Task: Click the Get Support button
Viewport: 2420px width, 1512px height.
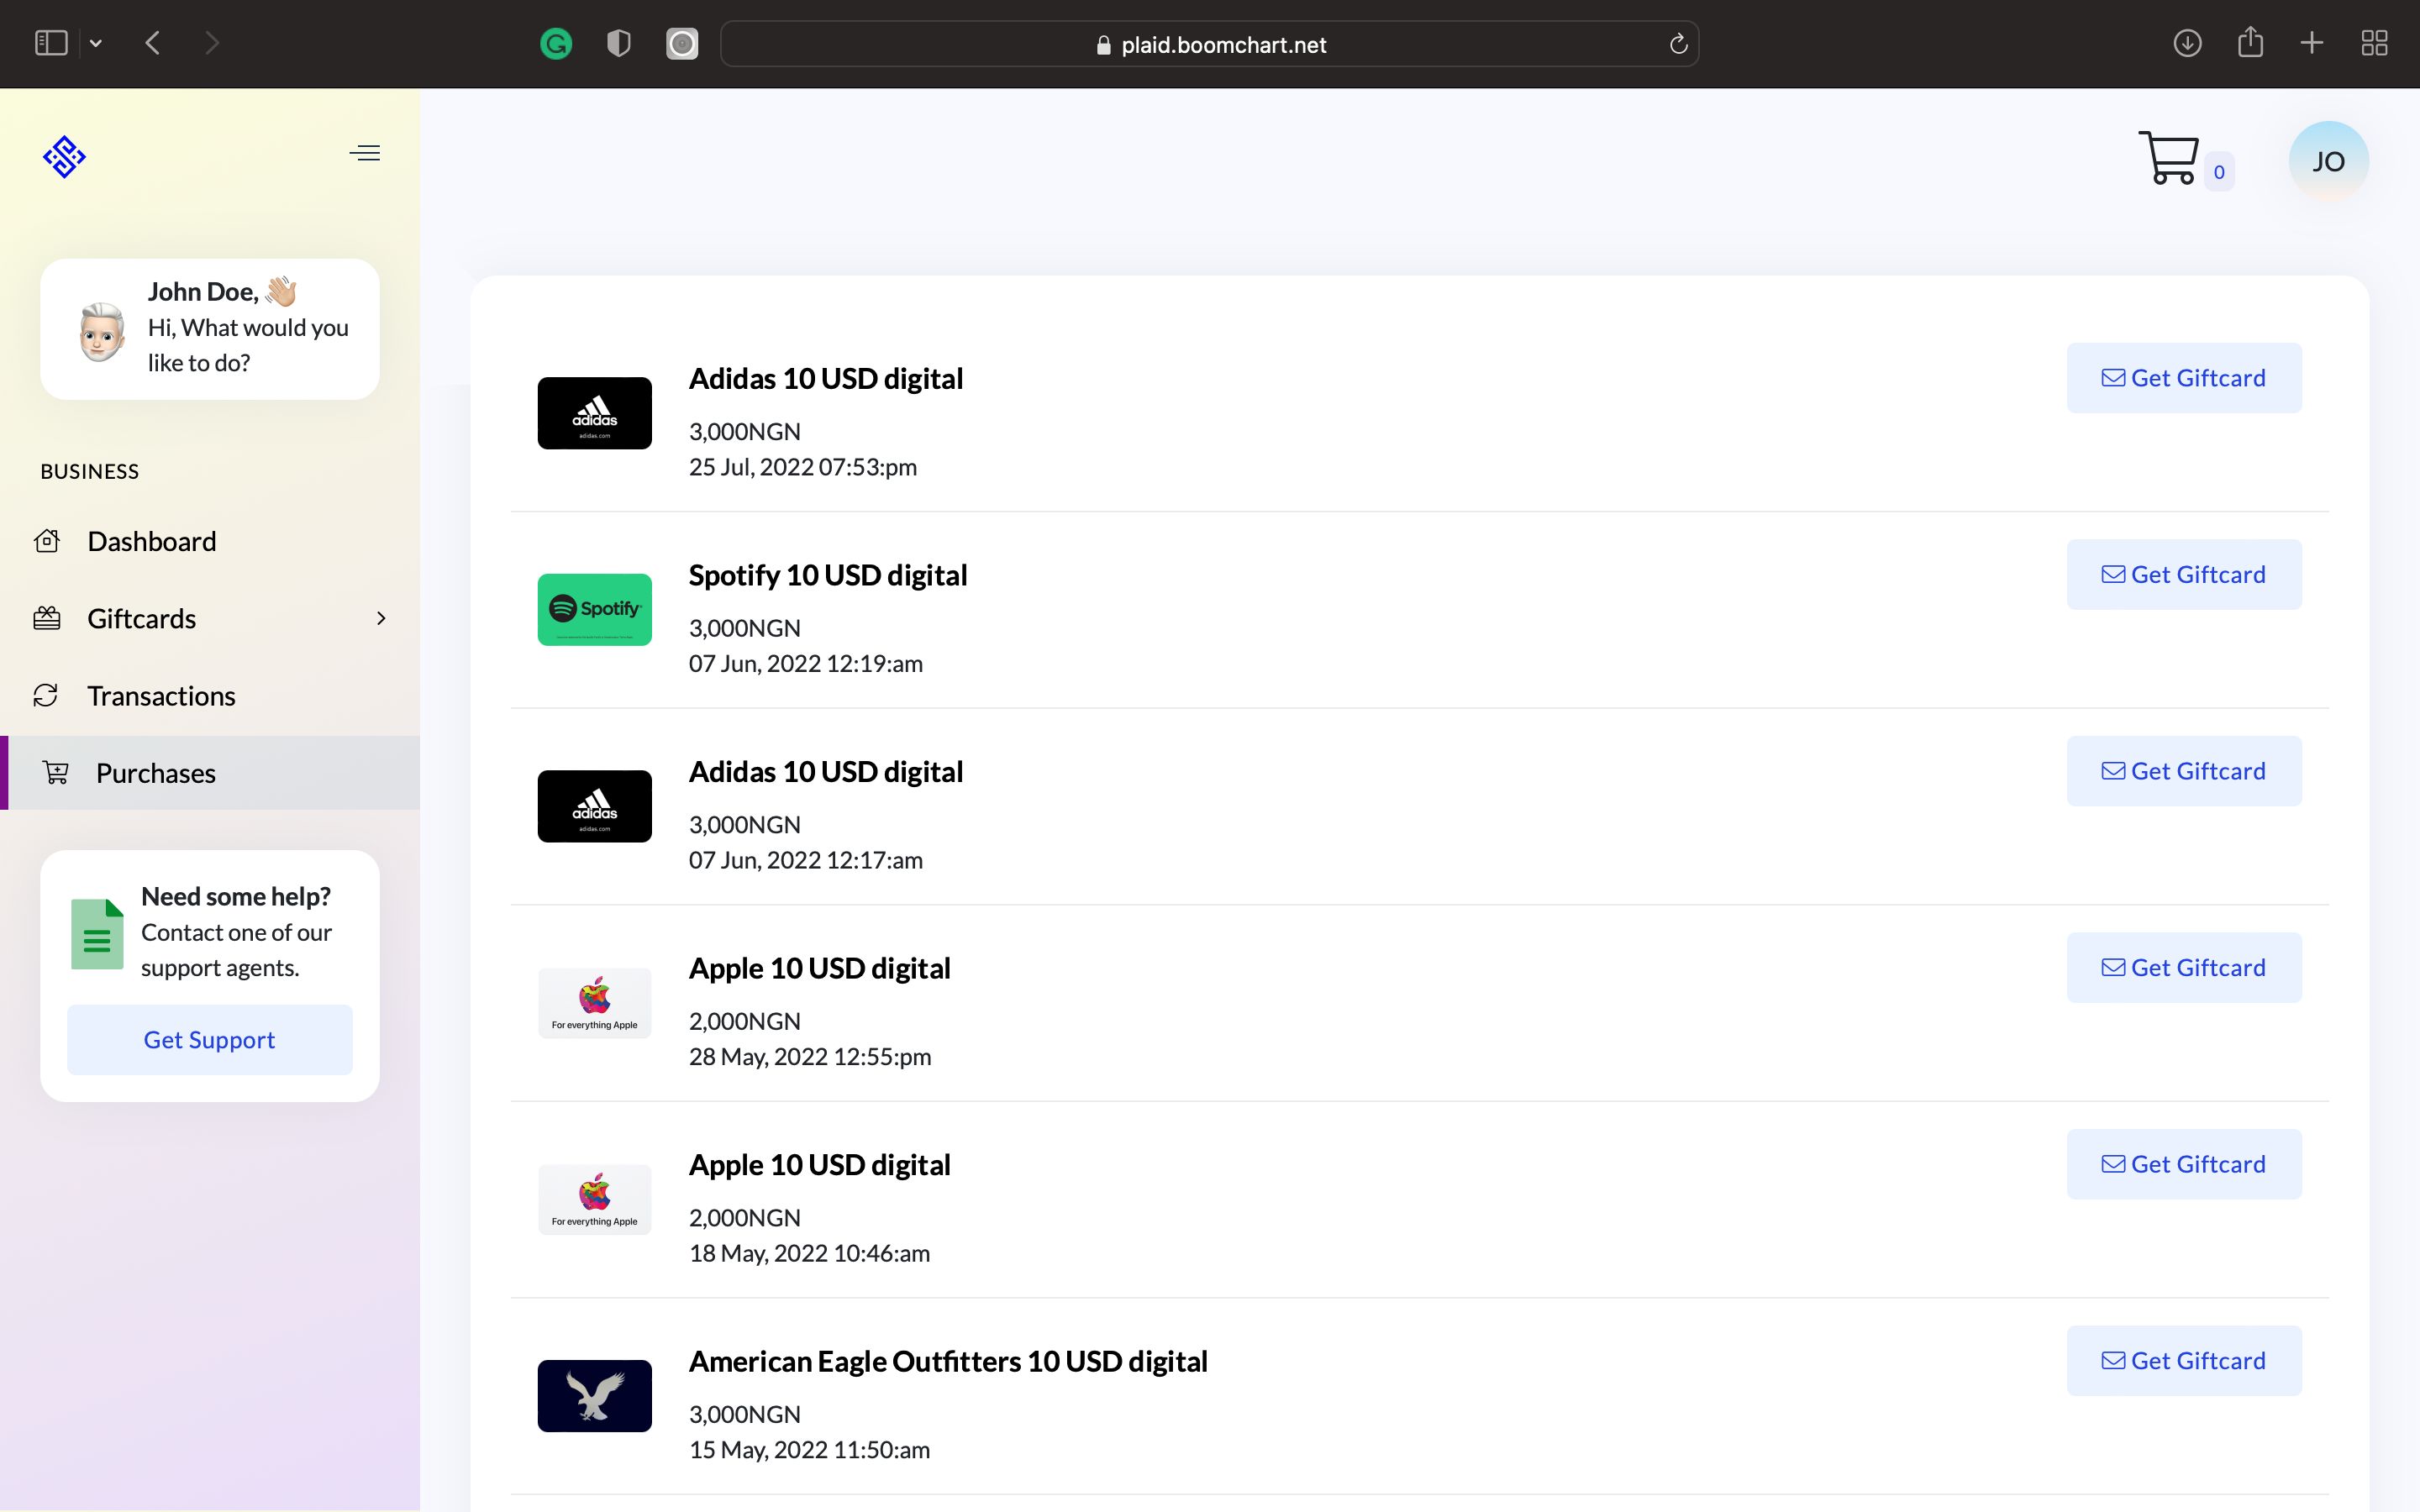Action: (209, 1040)
